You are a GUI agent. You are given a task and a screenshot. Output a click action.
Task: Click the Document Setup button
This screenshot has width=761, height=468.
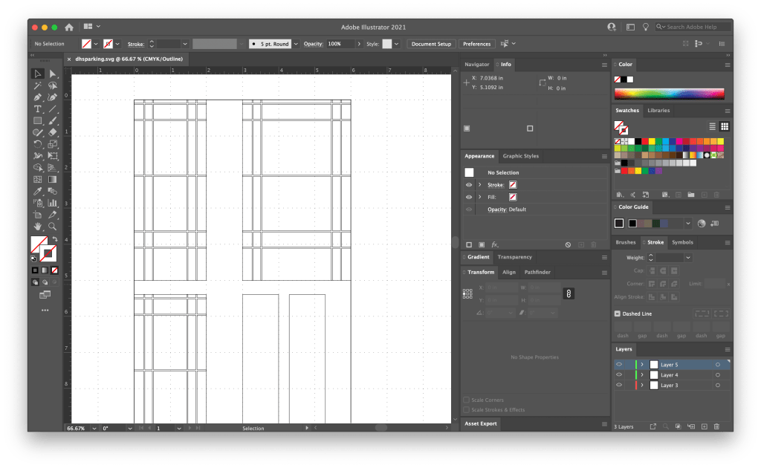431,44
